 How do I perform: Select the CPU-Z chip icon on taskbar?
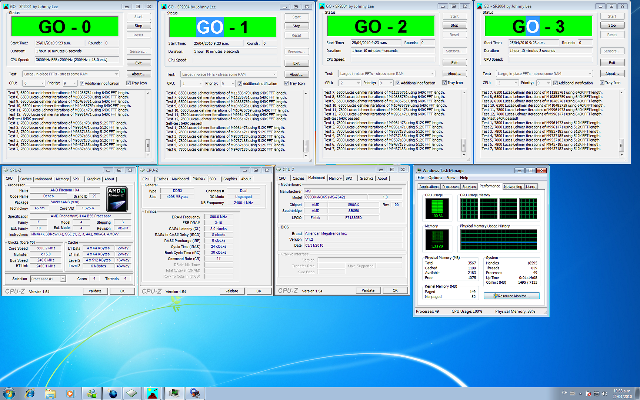pos(132,393)
